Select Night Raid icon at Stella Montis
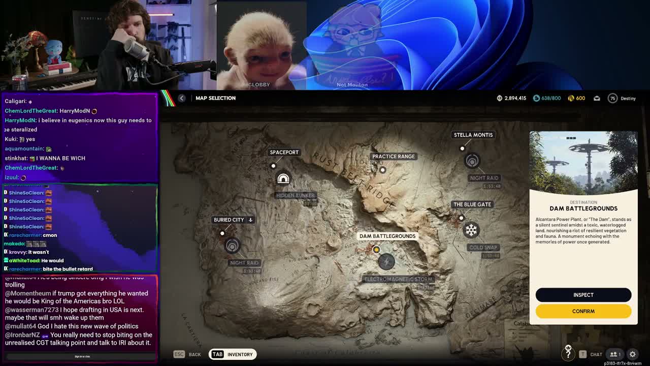Viewport: 650px width, 366px height. tap(472, 161)
